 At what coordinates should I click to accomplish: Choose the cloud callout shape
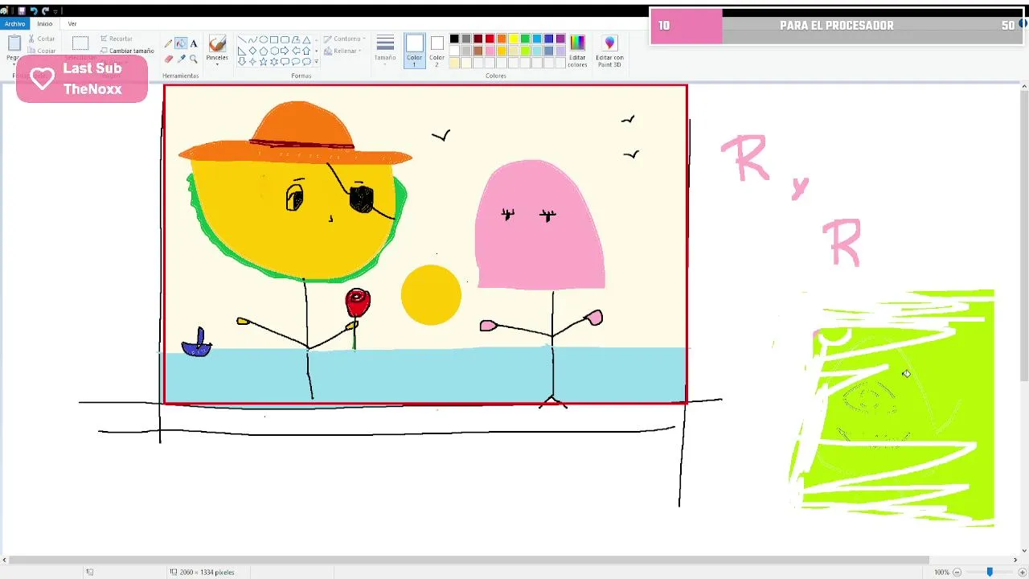[306, 62]
